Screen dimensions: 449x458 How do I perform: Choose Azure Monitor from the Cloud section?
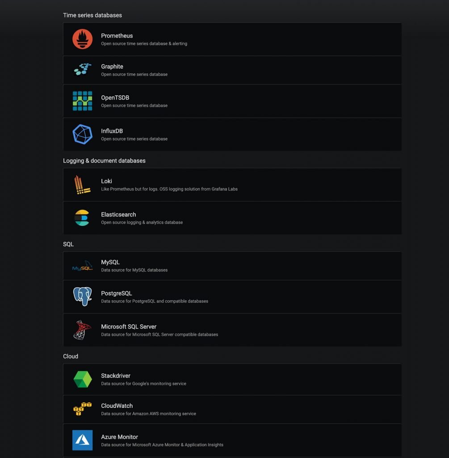(x=232, y=440)
